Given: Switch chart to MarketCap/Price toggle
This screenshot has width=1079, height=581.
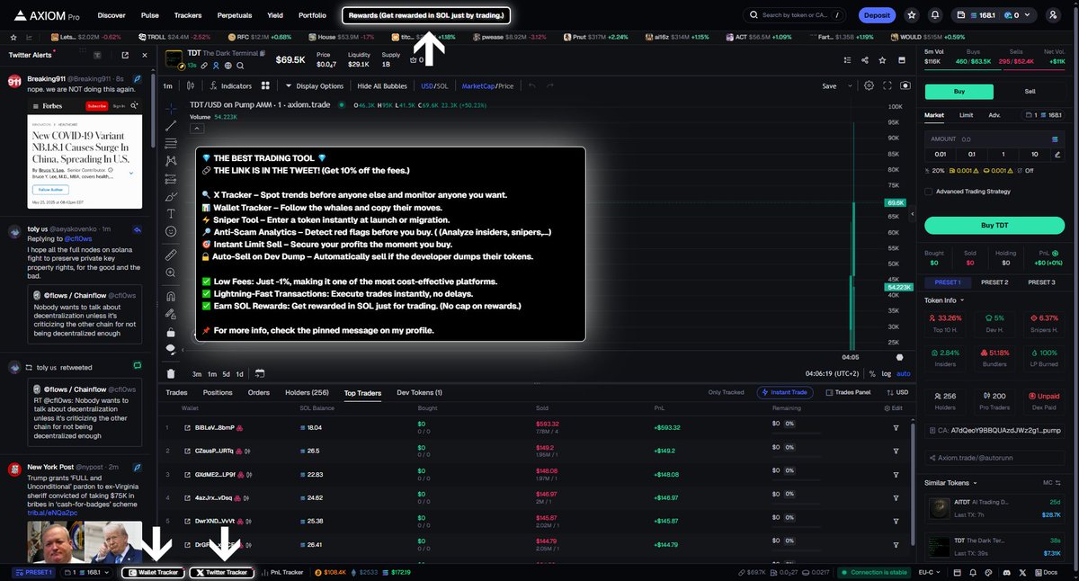Looking at the screenshot, I should point(487,85).
